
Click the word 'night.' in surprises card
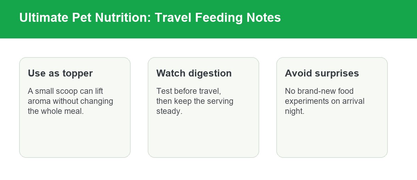295,111
